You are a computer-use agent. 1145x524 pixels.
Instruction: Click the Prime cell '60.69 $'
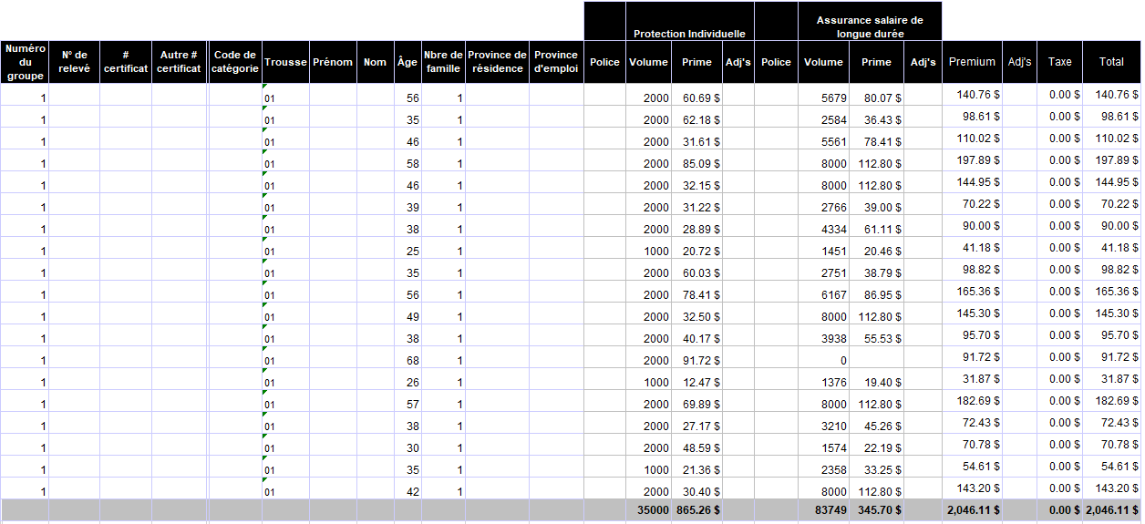698,95
